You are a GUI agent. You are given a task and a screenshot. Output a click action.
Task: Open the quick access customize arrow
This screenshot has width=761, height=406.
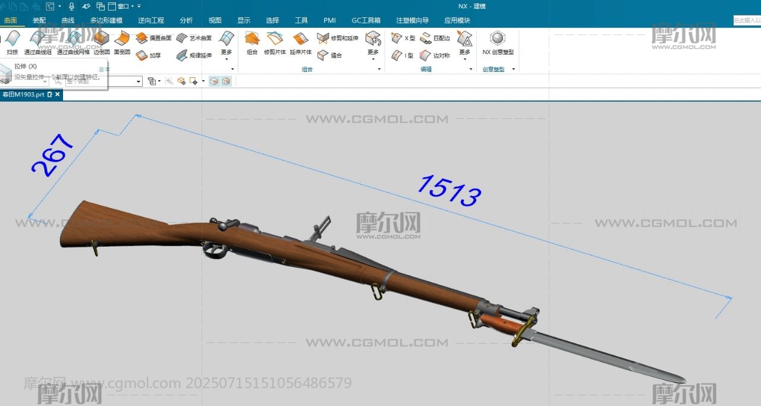point(139,6)
